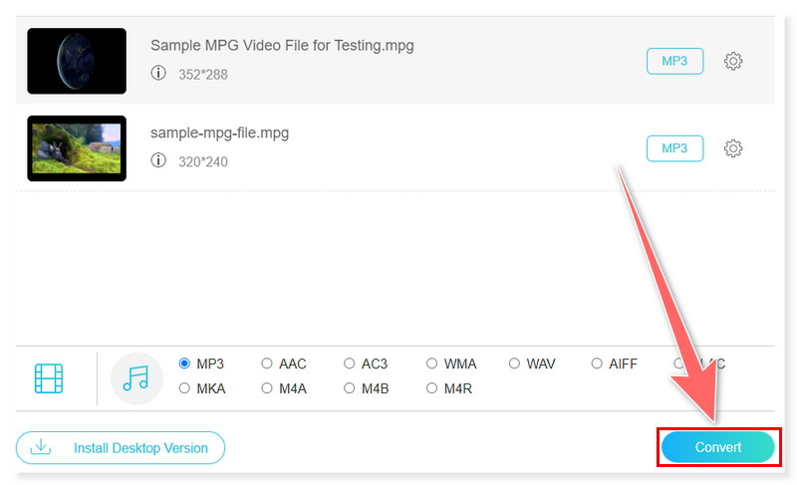Image resolution: width=797 pixels, height=485 pixels.
Task: Select the MKA format radio button
Action: pyautogui.click(x=184, y=388)
